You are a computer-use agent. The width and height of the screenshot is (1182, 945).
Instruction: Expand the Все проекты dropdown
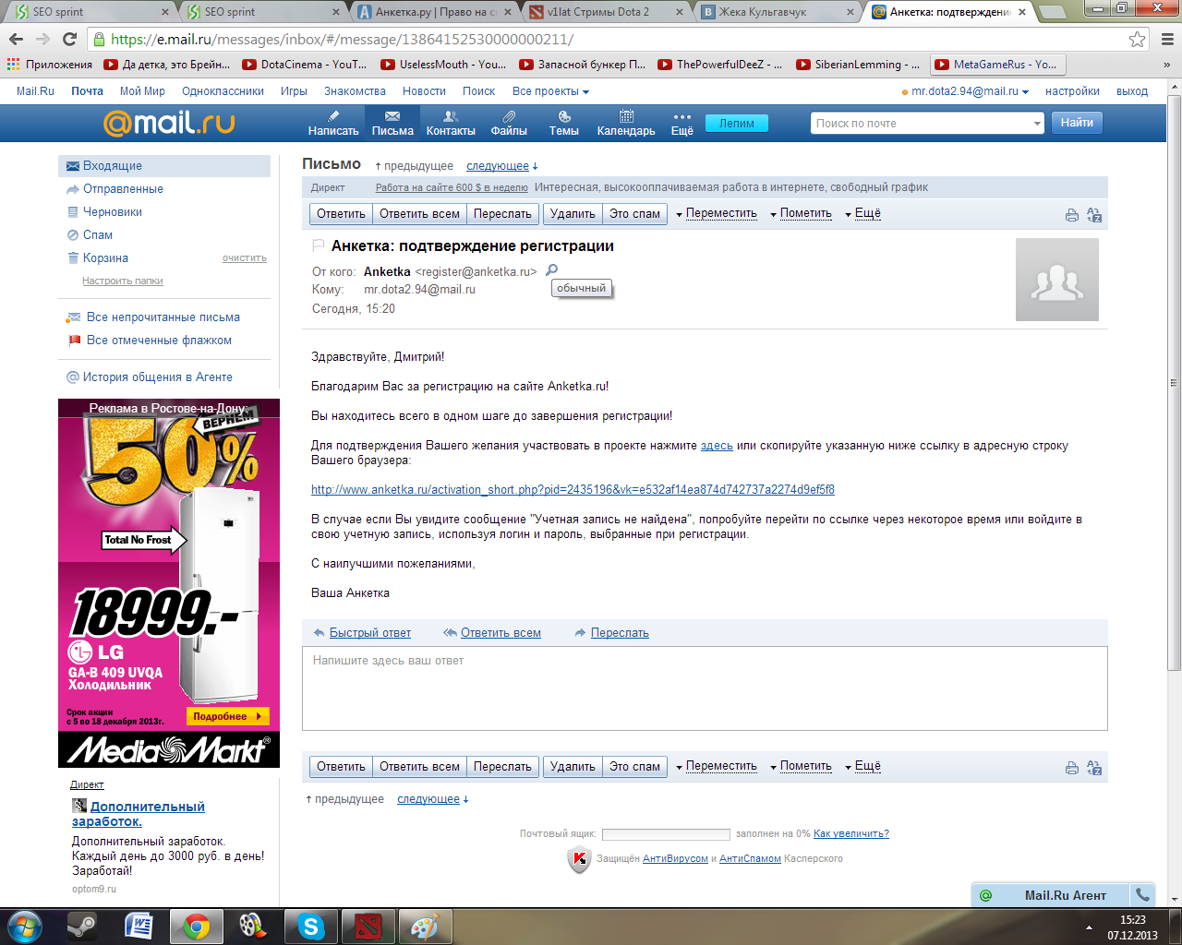point(550,91)
